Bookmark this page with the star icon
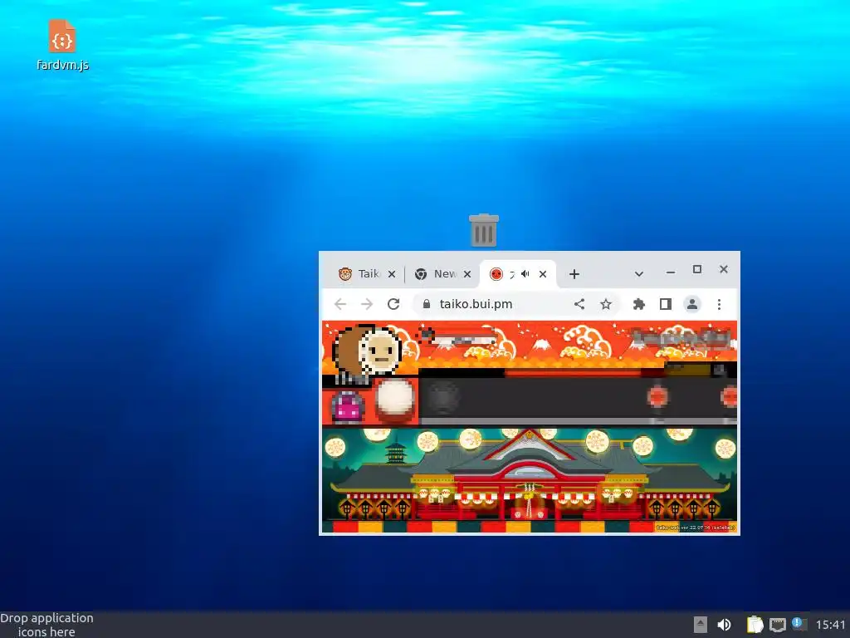Viewport: 850px width, 638px height. pyautogui.click(x=606, y=304)
